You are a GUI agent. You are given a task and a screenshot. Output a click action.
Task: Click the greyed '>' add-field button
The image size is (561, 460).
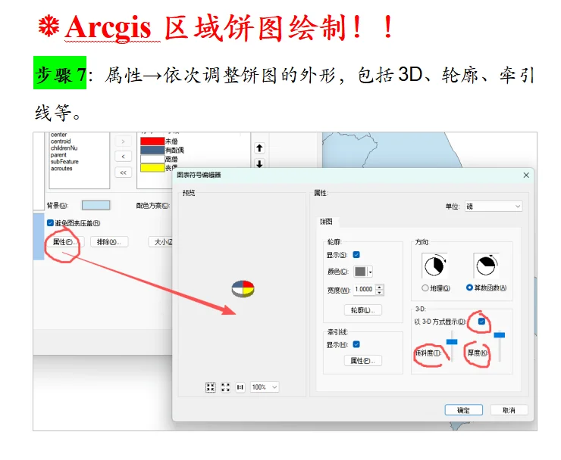point(123,141)
